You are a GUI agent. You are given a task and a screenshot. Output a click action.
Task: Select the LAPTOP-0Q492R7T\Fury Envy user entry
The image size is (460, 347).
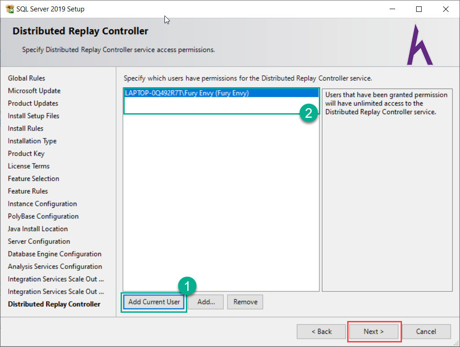[x=221, y=93]
